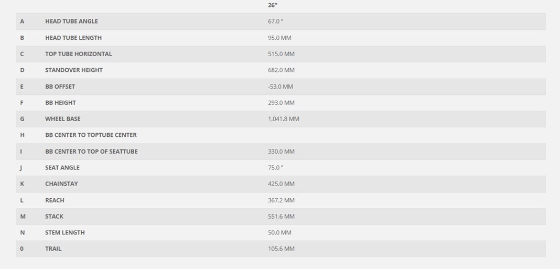The width and height of the screenshot is (560, 269).
Task: Select the 75.0 ° seat angle value
Action: [x=275, y=168]
